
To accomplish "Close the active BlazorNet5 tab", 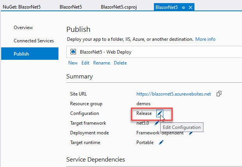I will pyautogui.click(x=190, y=7).
